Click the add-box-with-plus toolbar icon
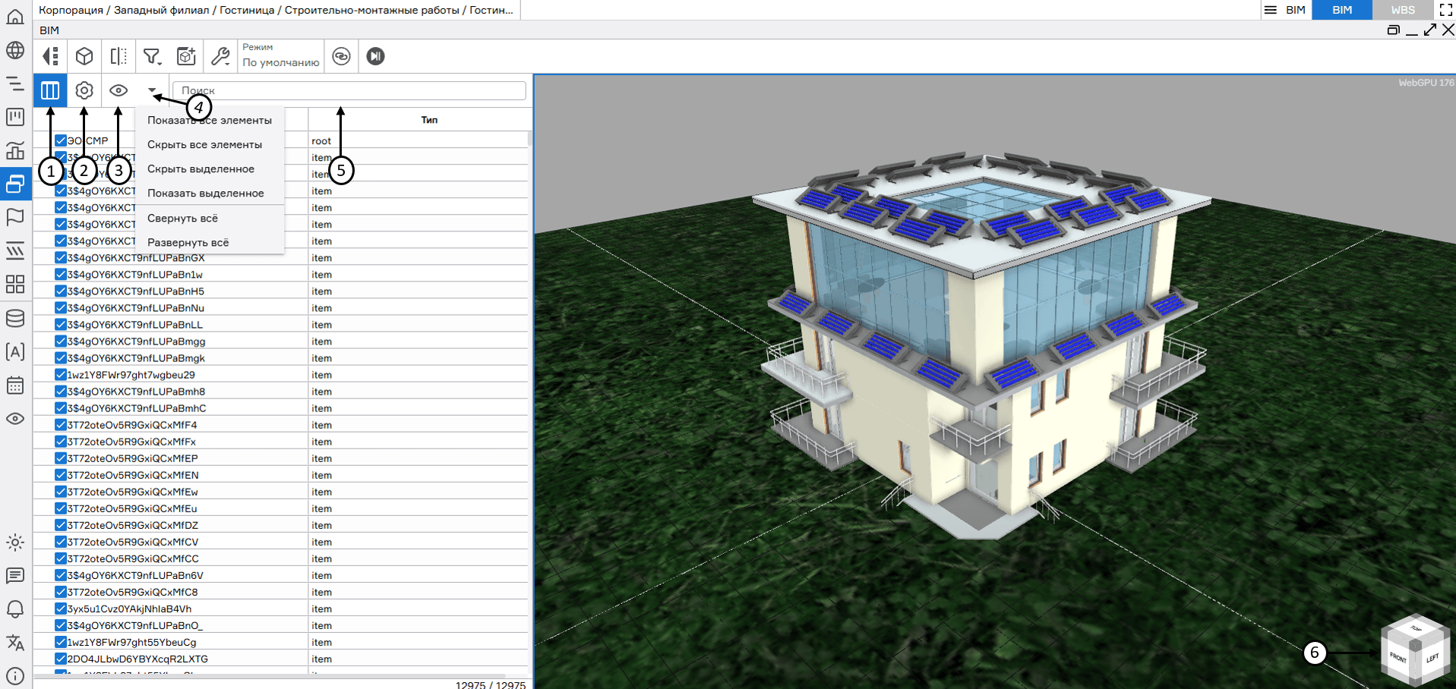The image size is (1456, 689). [186, 56]
